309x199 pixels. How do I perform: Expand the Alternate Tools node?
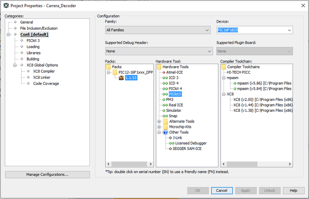(159, 121)
